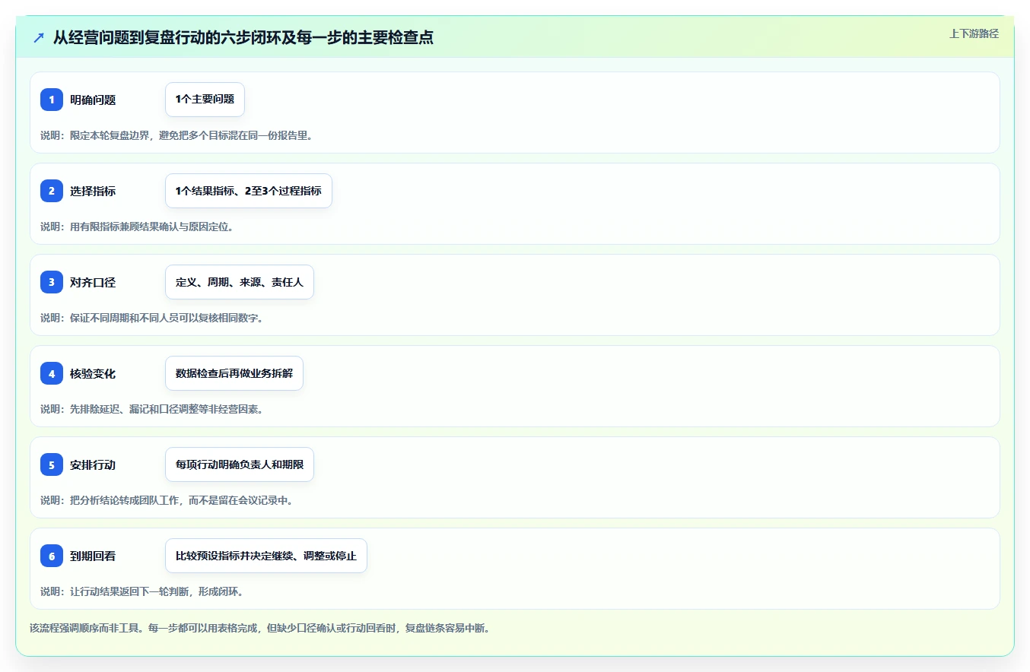Click the note starting 保证不同周期和不同人员
Viewport: 1030px width, 672px height.
(x=152, y=318)
